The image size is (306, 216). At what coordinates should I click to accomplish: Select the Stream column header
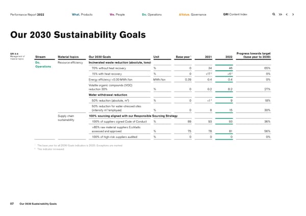[40, 57]
